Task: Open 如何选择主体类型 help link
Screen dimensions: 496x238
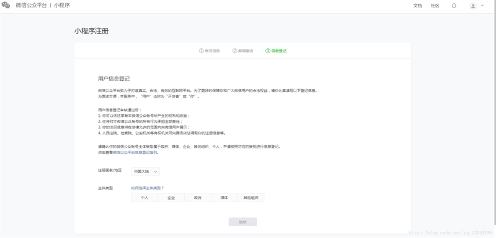Action: point(148,188)
